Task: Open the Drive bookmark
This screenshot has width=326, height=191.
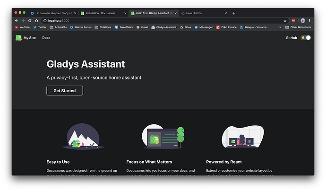Action: (x=186, y=27)
